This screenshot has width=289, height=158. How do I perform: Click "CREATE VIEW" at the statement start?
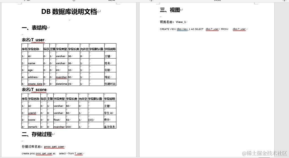click(168, 29)
